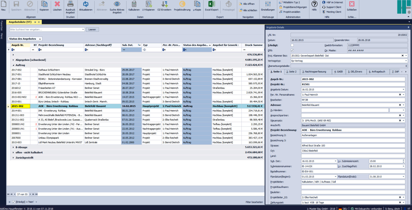Launch Excel-Export from the toolbar
The width and height of the screenshot is (412, 210).
(x=211, y=4)
